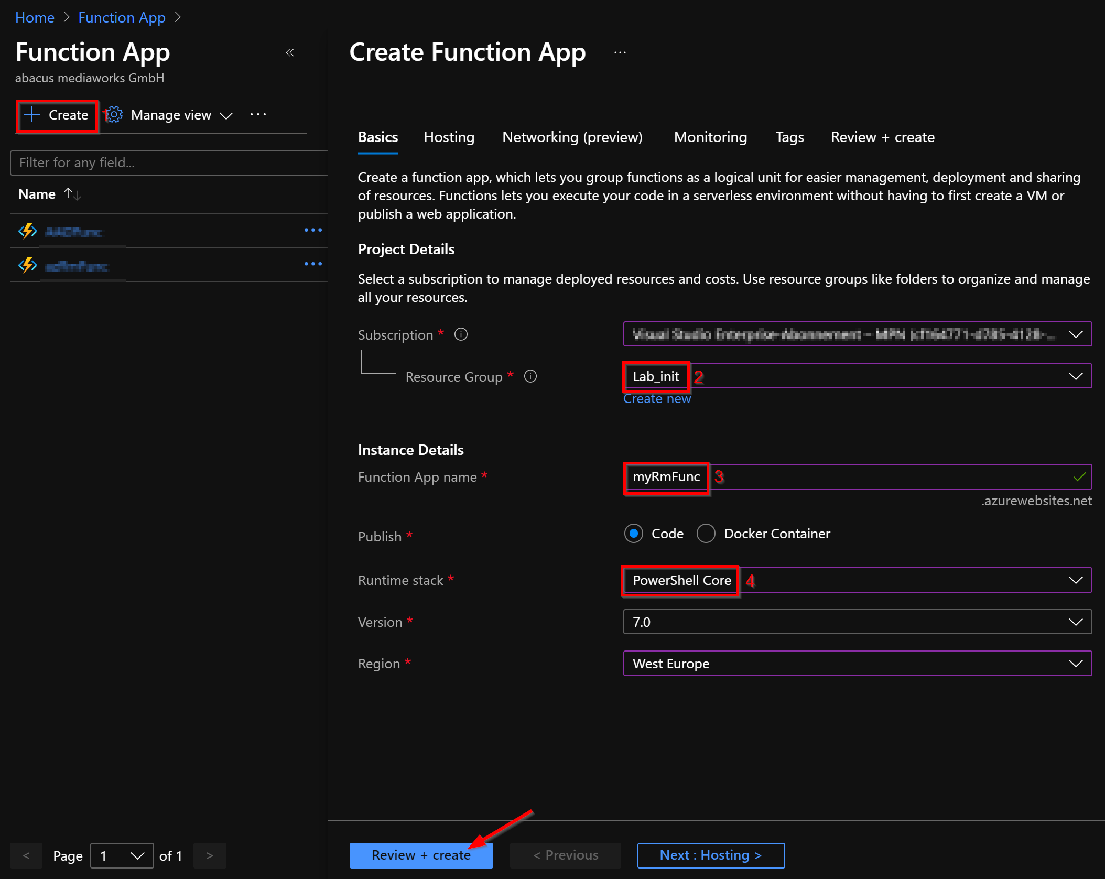Image resolution: width=1105 pixels, height=879 pixels.
Task: Click the info icon next to Subscription
Action: (461, 334)
